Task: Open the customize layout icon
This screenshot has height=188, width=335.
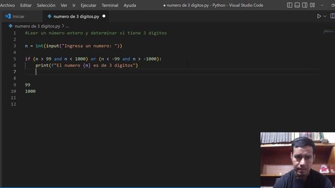Action: click(312, 5)
